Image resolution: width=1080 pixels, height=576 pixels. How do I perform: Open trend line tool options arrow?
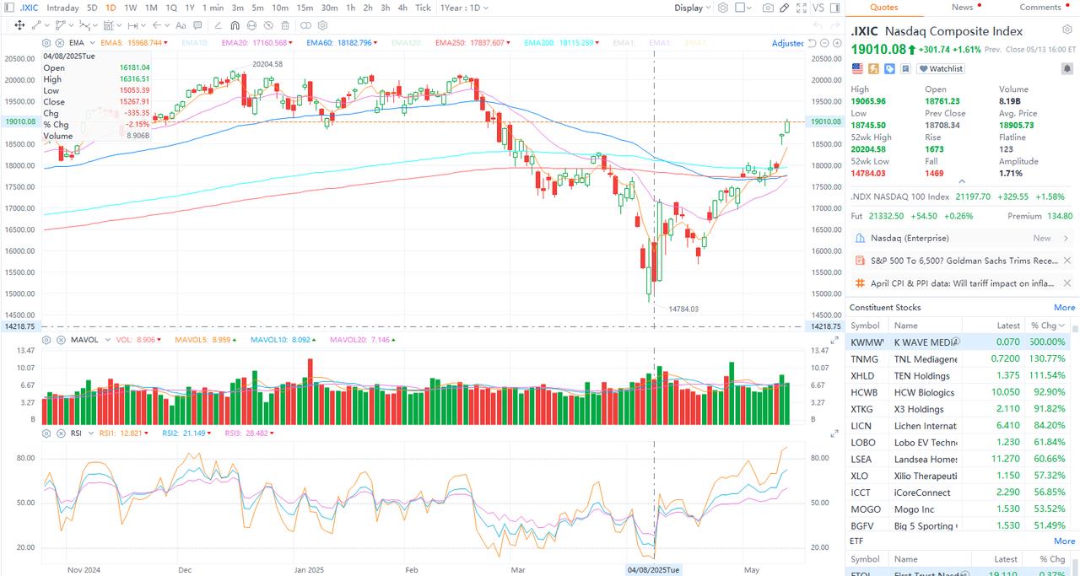tap(47, 25)
